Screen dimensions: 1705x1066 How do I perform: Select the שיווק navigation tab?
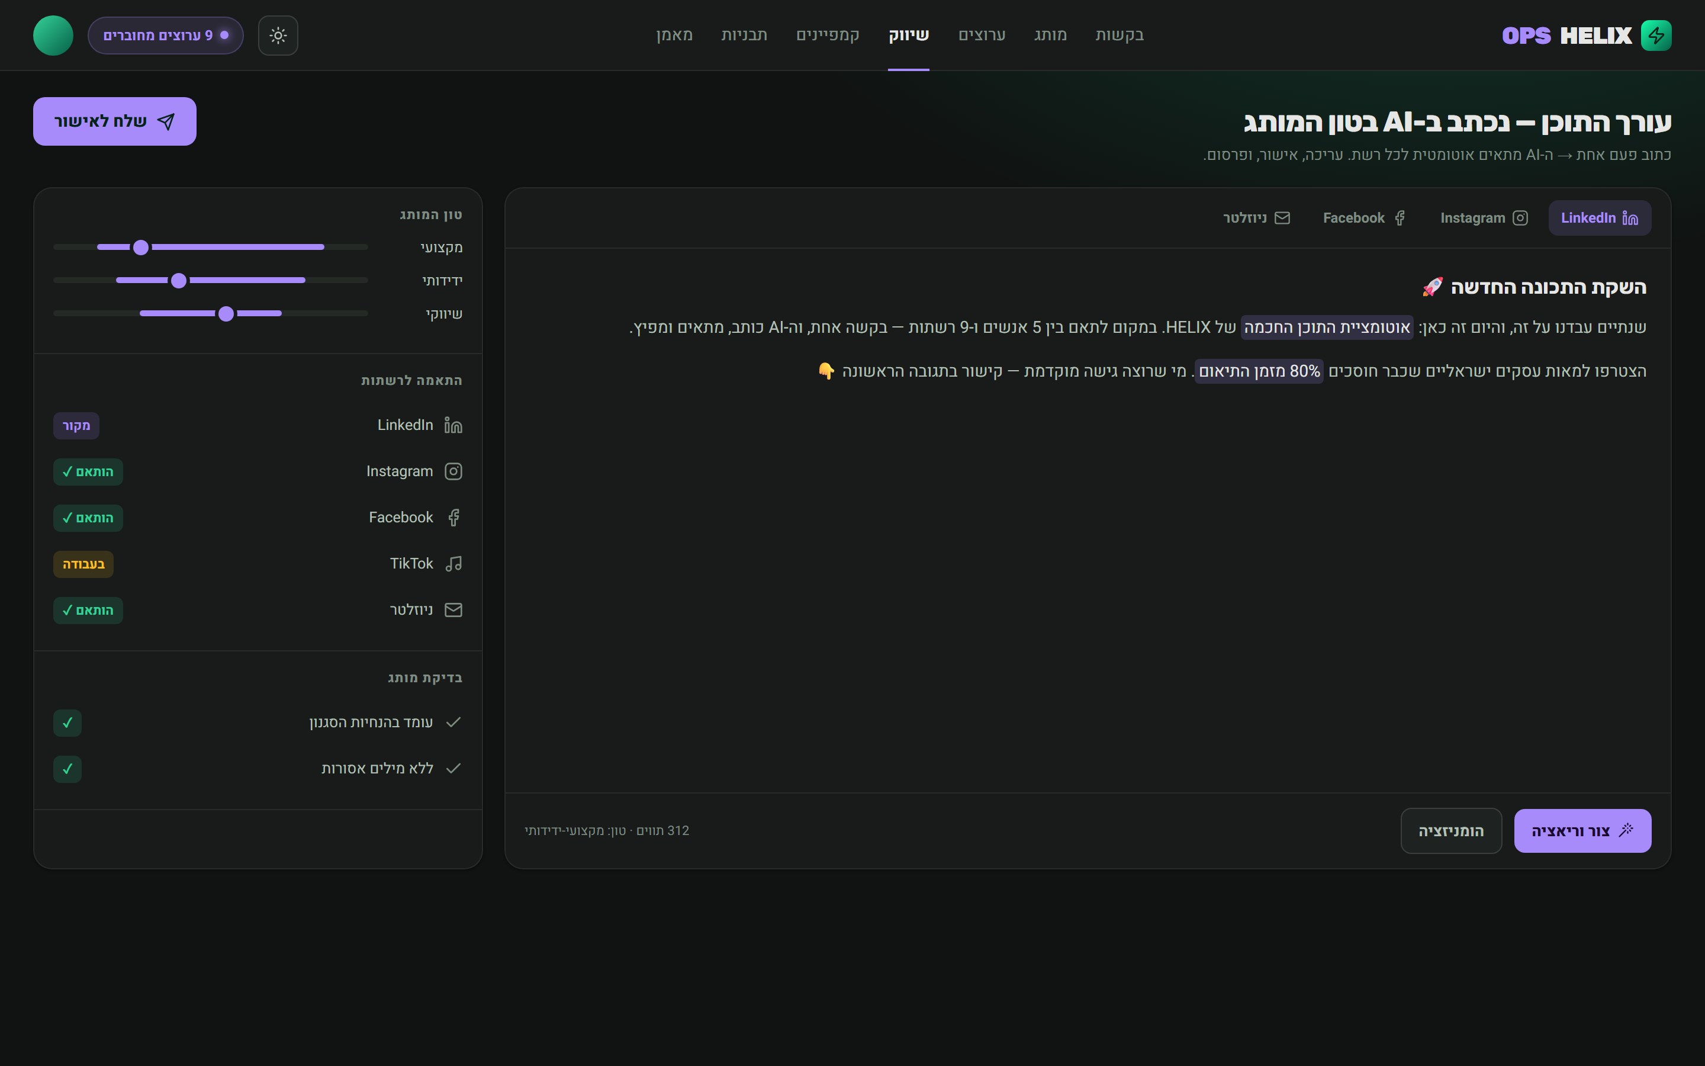(x=909, y=36)
